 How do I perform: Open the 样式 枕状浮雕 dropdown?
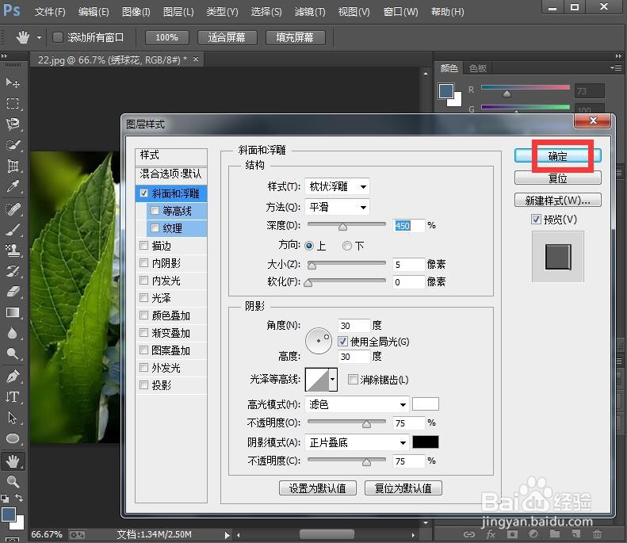tap(337, 186)
